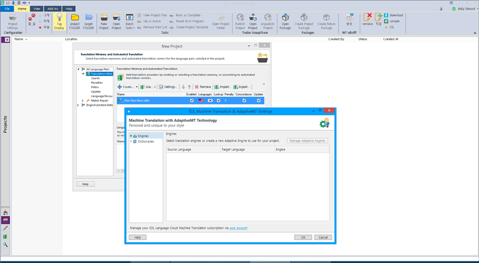Open the Kelly Edward account menu
This screenshot has width=479, height=263.
pyautogui.click(x=466, y=9)
